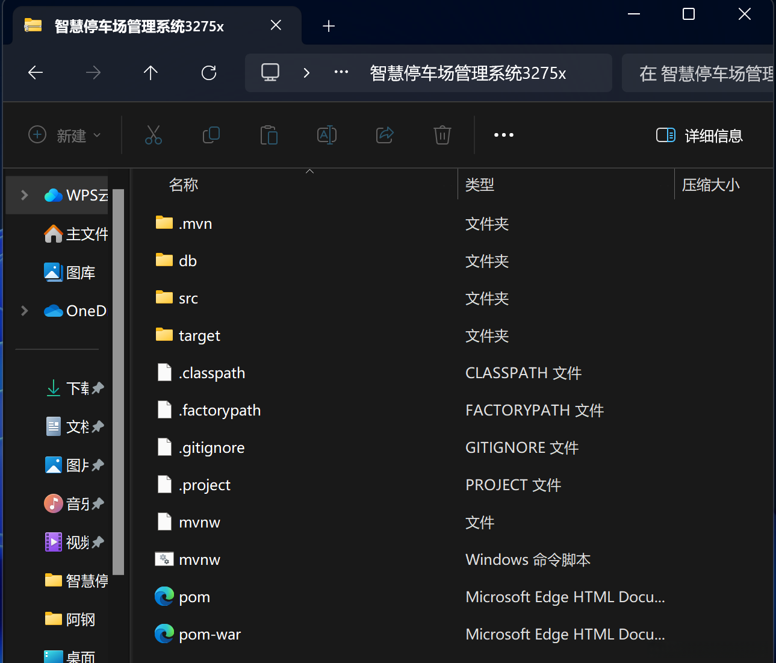Select the src folder
This screenshot has width=776, height=663.
[177, 298]
